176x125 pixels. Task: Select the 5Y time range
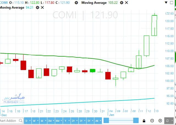click(90, 121)
